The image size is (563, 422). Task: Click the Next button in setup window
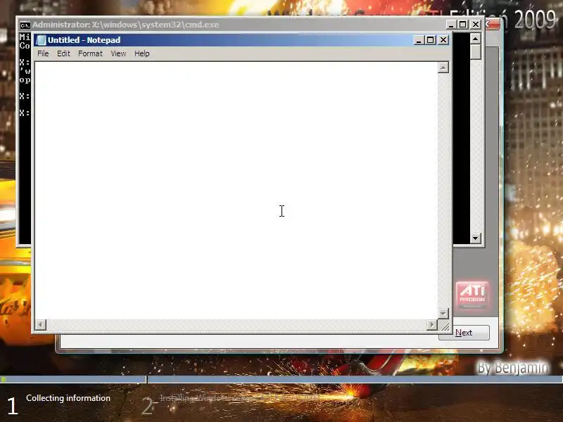[x=464, y=333]
